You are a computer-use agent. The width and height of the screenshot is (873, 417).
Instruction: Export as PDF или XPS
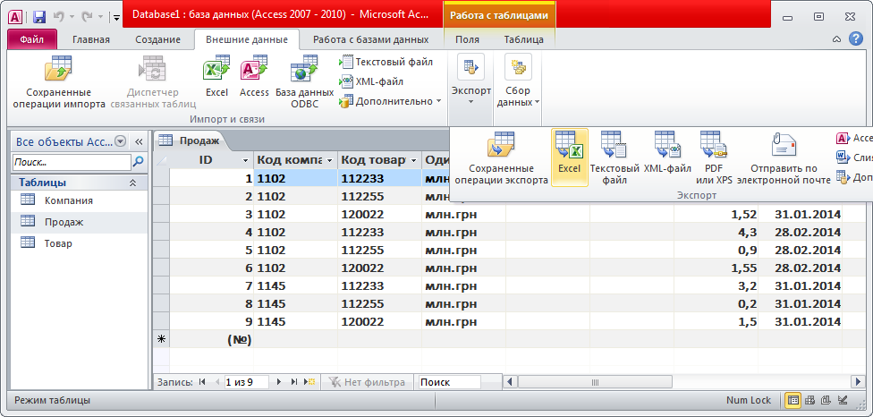pyautogui.click(x=714, y=158)
